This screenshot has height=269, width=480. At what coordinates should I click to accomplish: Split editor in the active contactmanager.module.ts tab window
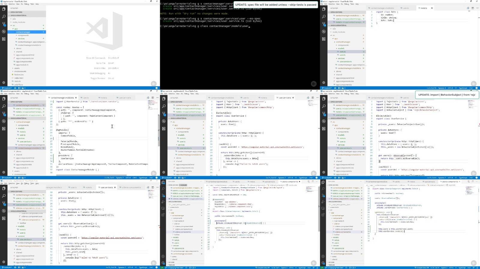(x=153, y=98)
